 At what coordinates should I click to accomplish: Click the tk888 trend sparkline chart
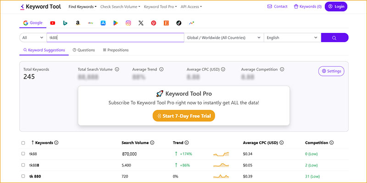pos(221,165)
